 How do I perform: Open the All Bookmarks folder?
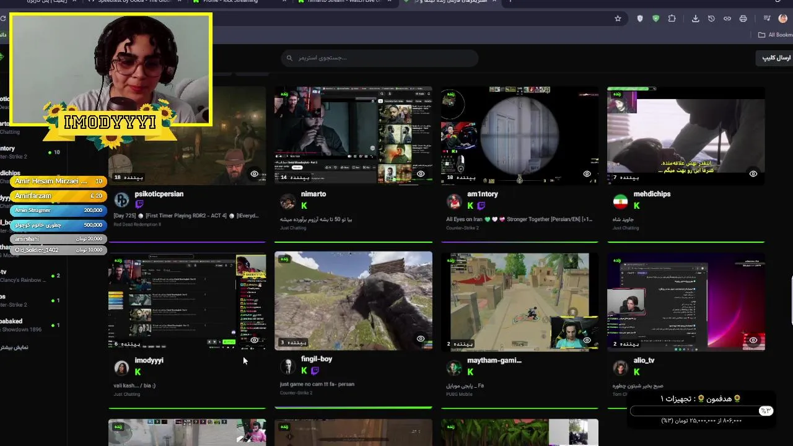point(775,35)
